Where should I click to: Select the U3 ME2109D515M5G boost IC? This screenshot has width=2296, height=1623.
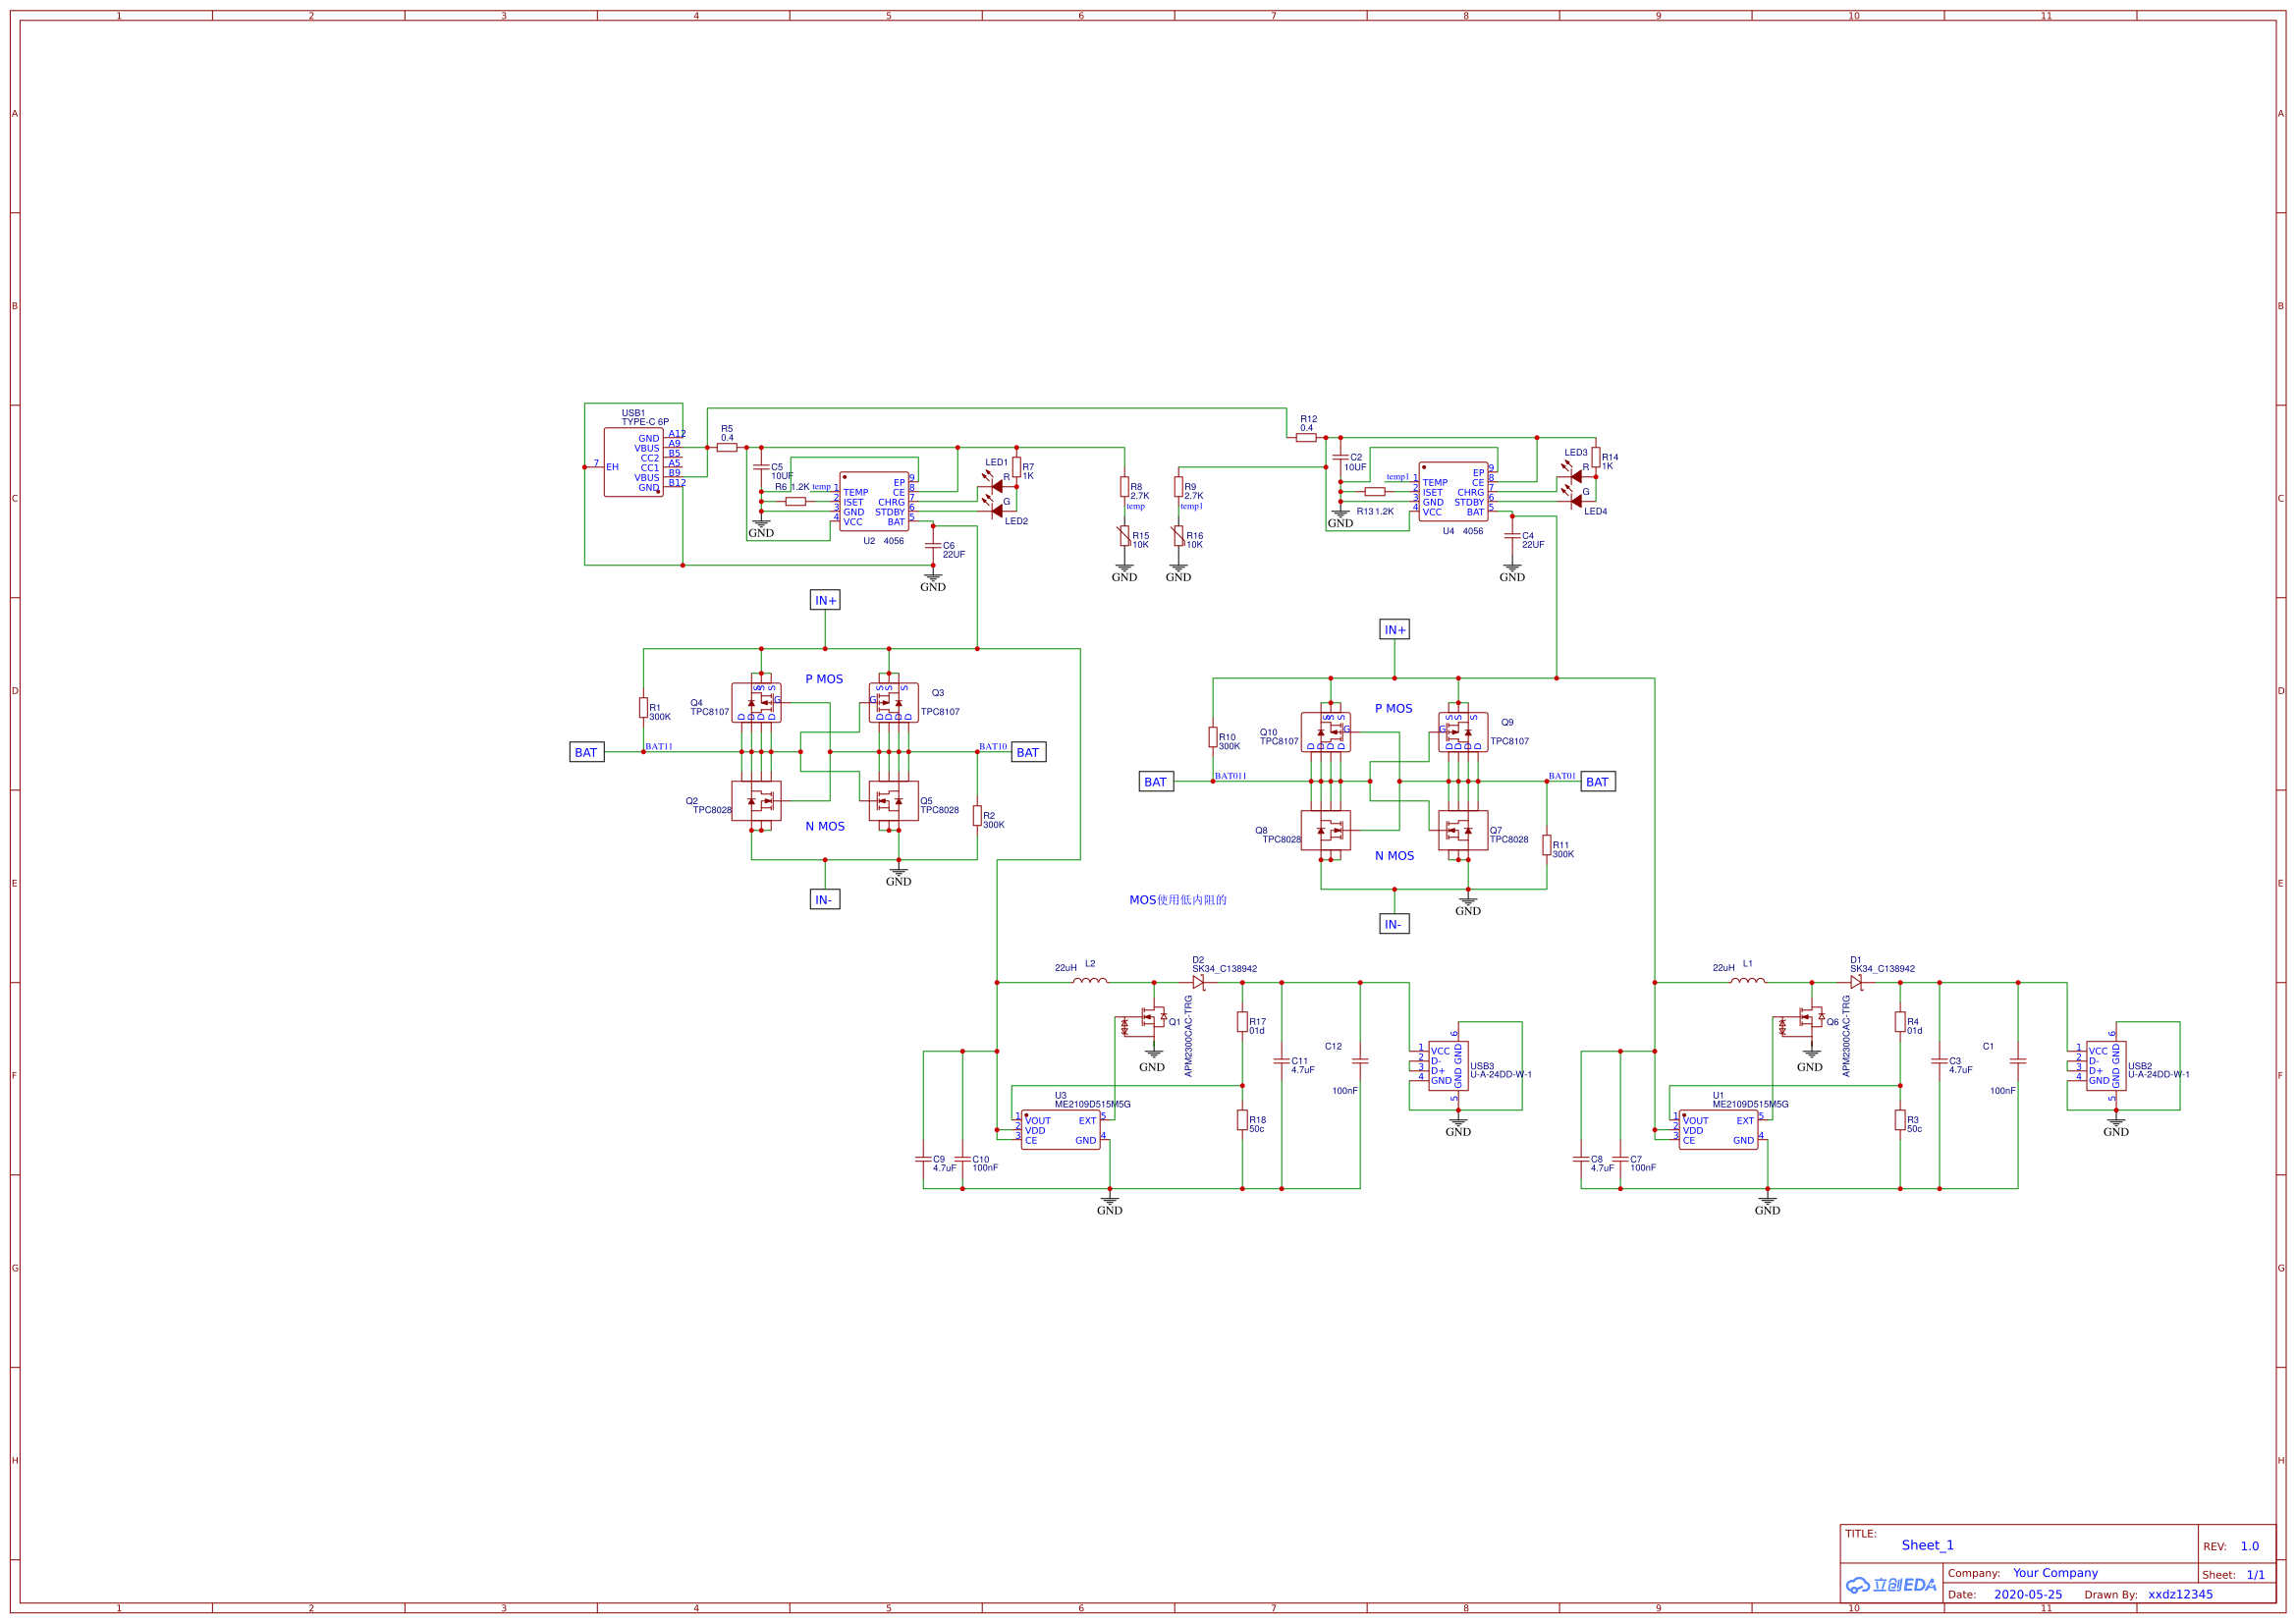pos(1060,1129)
